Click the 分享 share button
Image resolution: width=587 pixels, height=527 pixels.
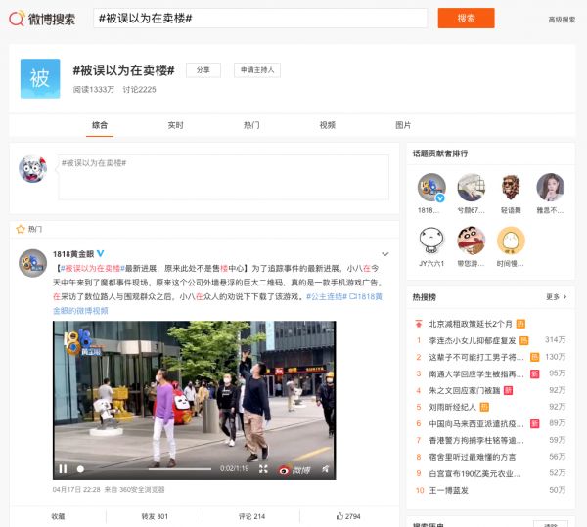click(203, 70)
